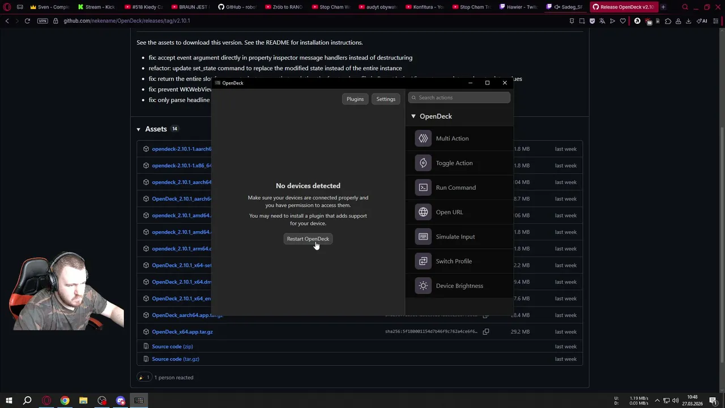The height and width of the screenshot is (408, 725).
Task: Click the translate icon in address bar
Action: [x=602, y=21]
